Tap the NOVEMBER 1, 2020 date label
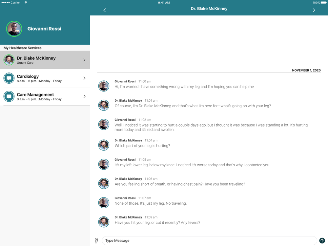The width and height of the screenshot is (328, 246). pos(306,70)
